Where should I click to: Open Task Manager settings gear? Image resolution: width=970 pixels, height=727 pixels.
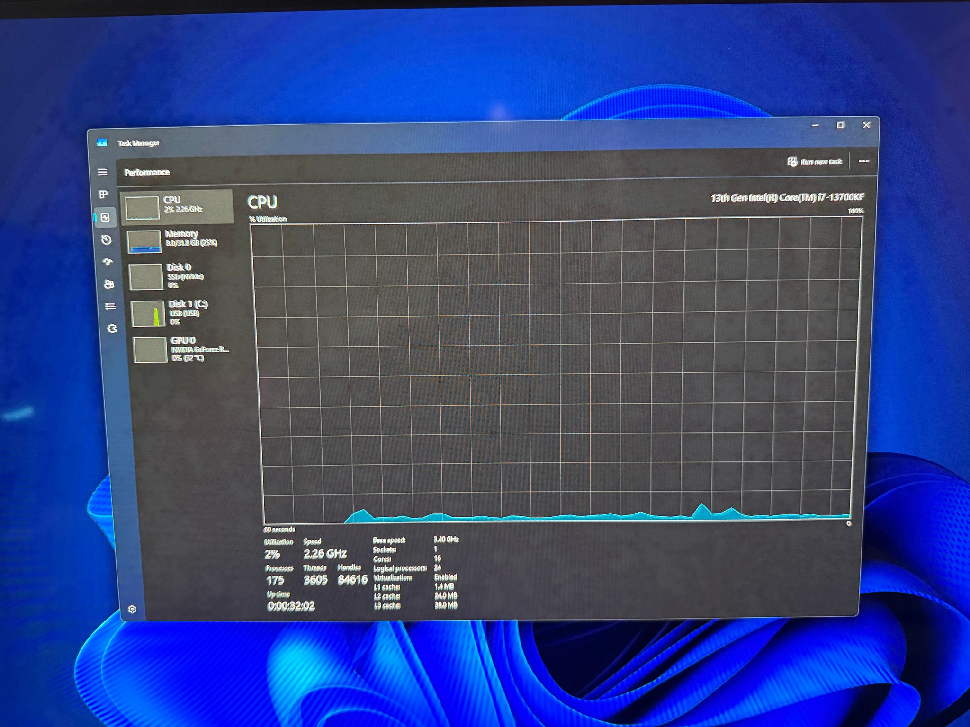pyautogui.click(x=132, y=609)
